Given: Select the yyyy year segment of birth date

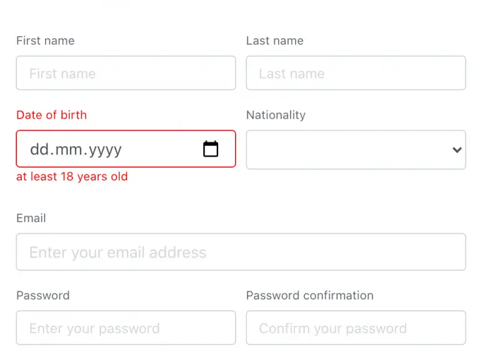Looking at the screenshot, I should pyautogui.click(x=105, y=150).
